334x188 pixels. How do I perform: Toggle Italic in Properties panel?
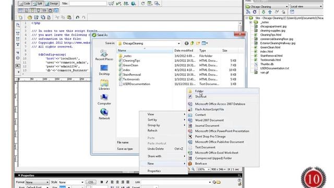coord(106,182)
